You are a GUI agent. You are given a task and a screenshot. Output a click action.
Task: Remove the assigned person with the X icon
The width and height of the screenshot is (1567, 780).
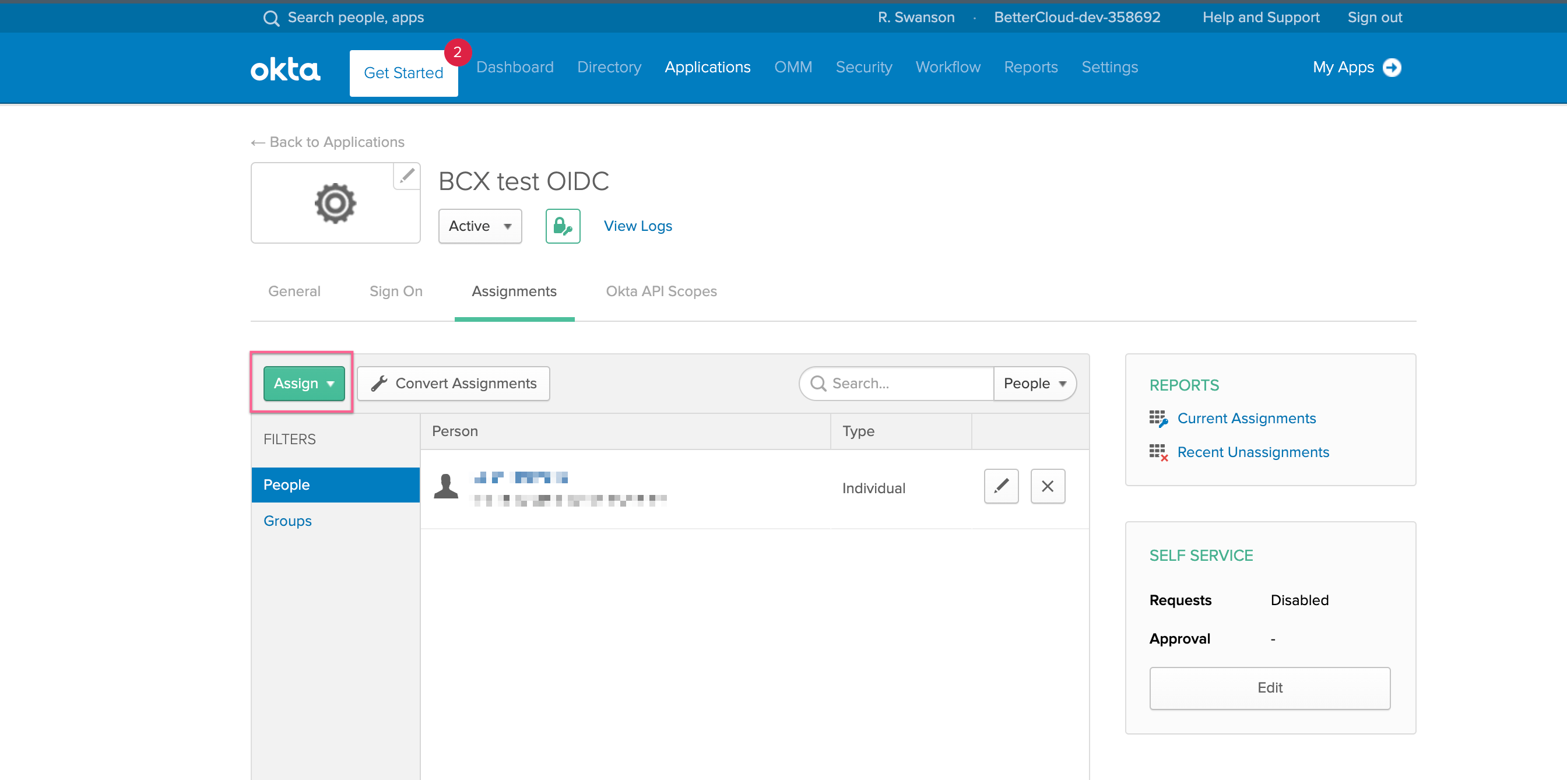click(x=1048, y=486)
